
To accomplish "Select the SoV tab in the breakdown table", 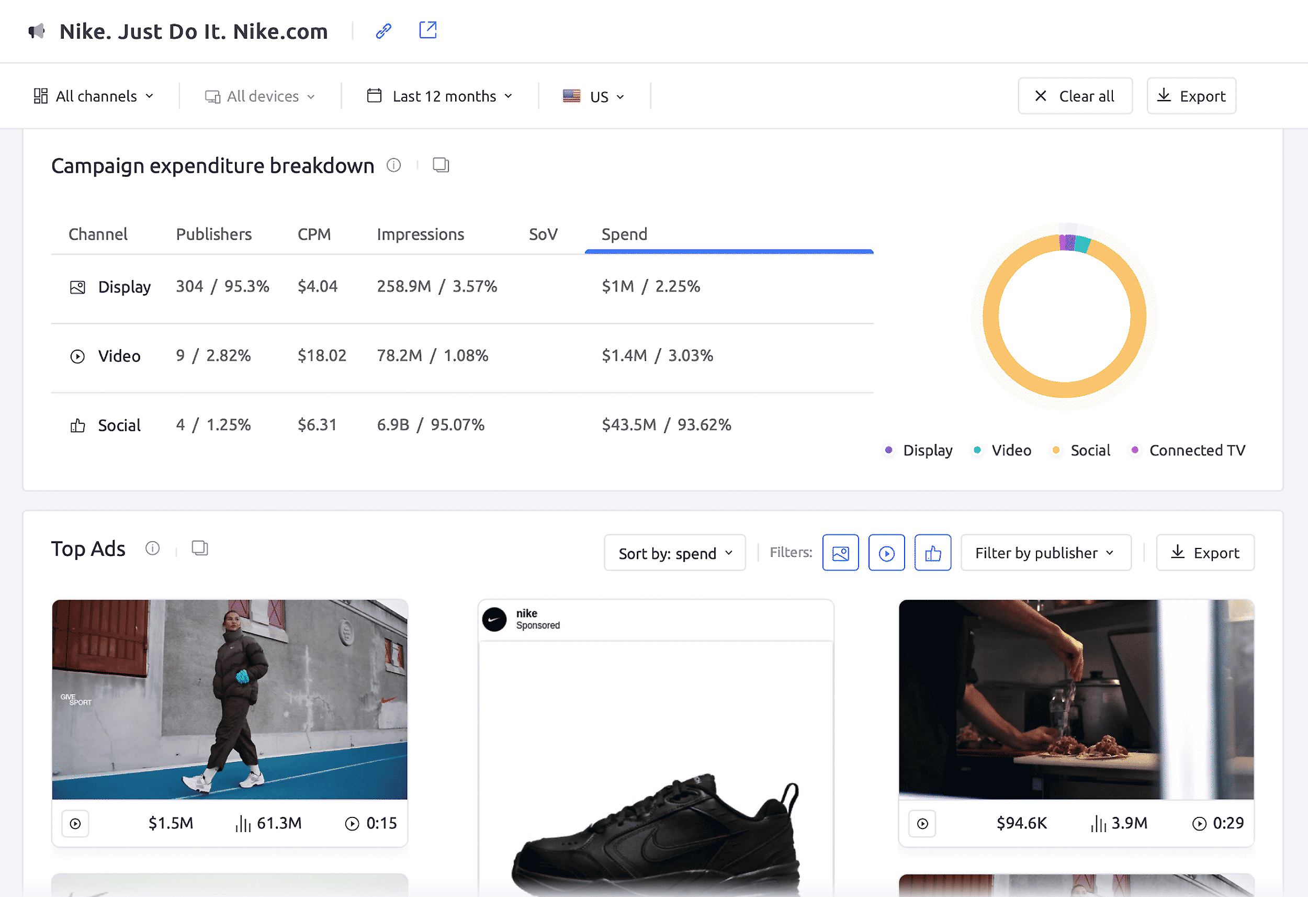I will pos(543,234).
